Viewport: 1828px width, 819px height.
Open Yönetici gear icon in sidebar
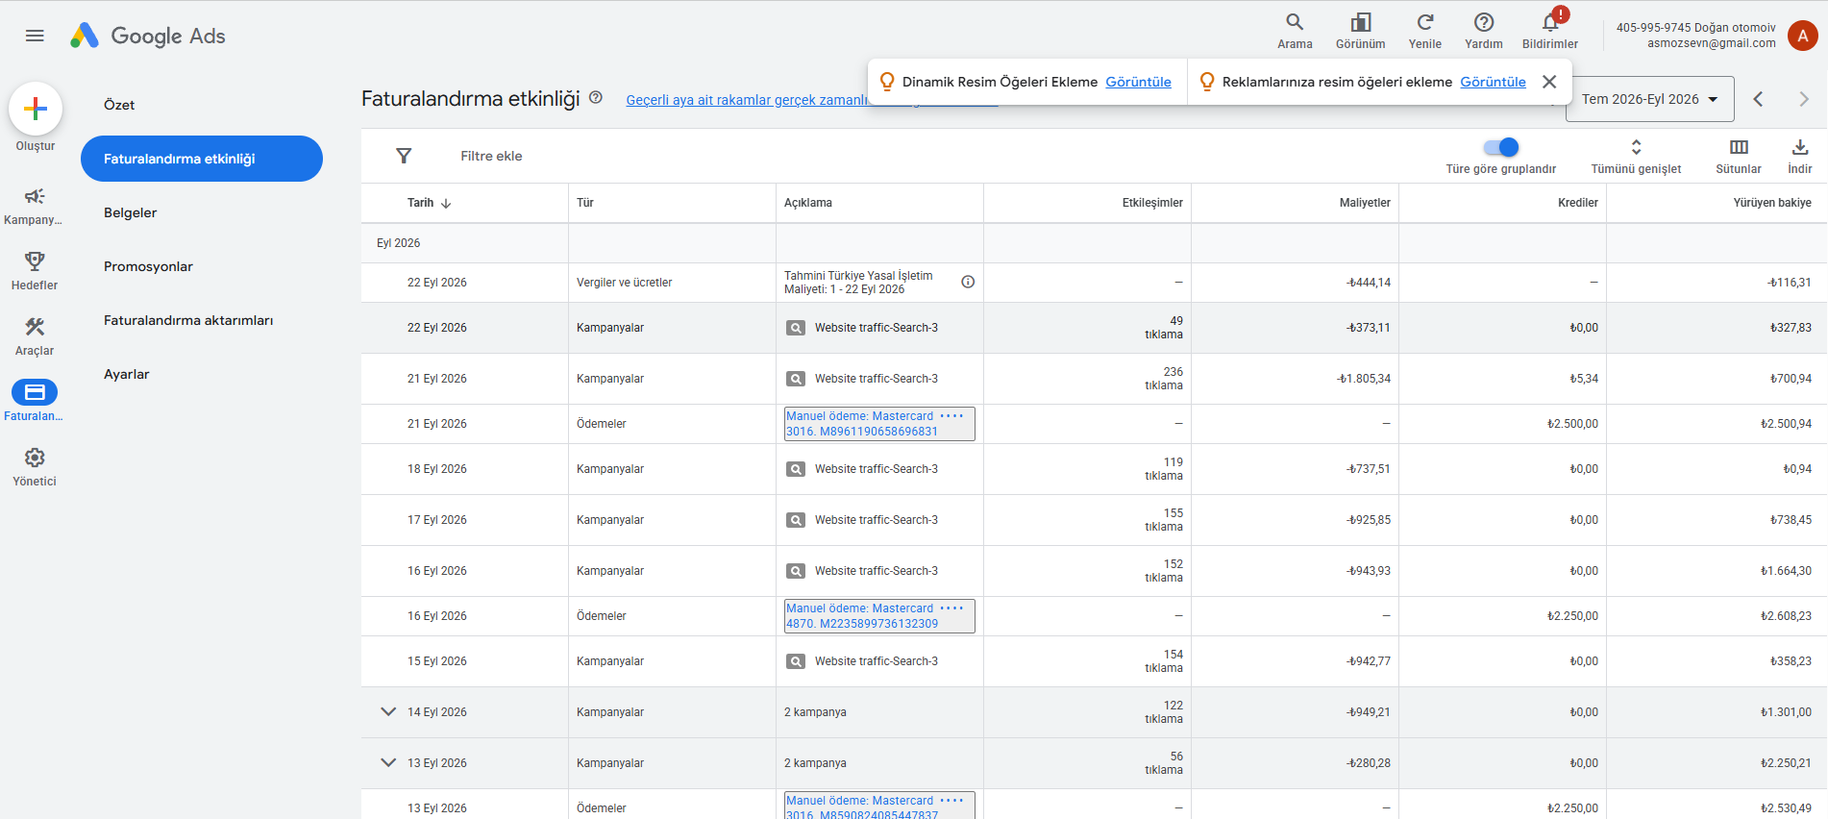pyautogui.click(x=35, y=458)
